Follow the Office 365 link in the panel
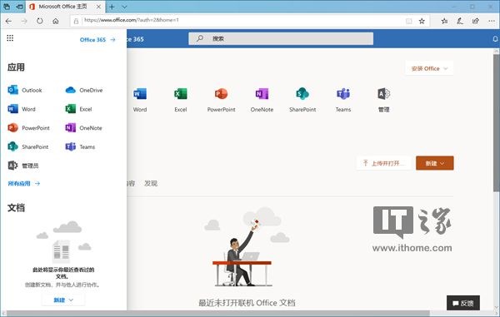The height and width of the screenshot is (317, 500). coord(97,39)
